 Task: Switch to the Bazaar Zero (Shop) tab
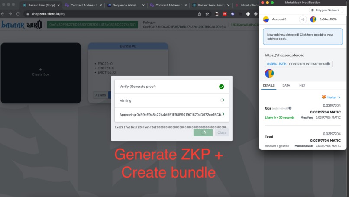tap(42, 5)
